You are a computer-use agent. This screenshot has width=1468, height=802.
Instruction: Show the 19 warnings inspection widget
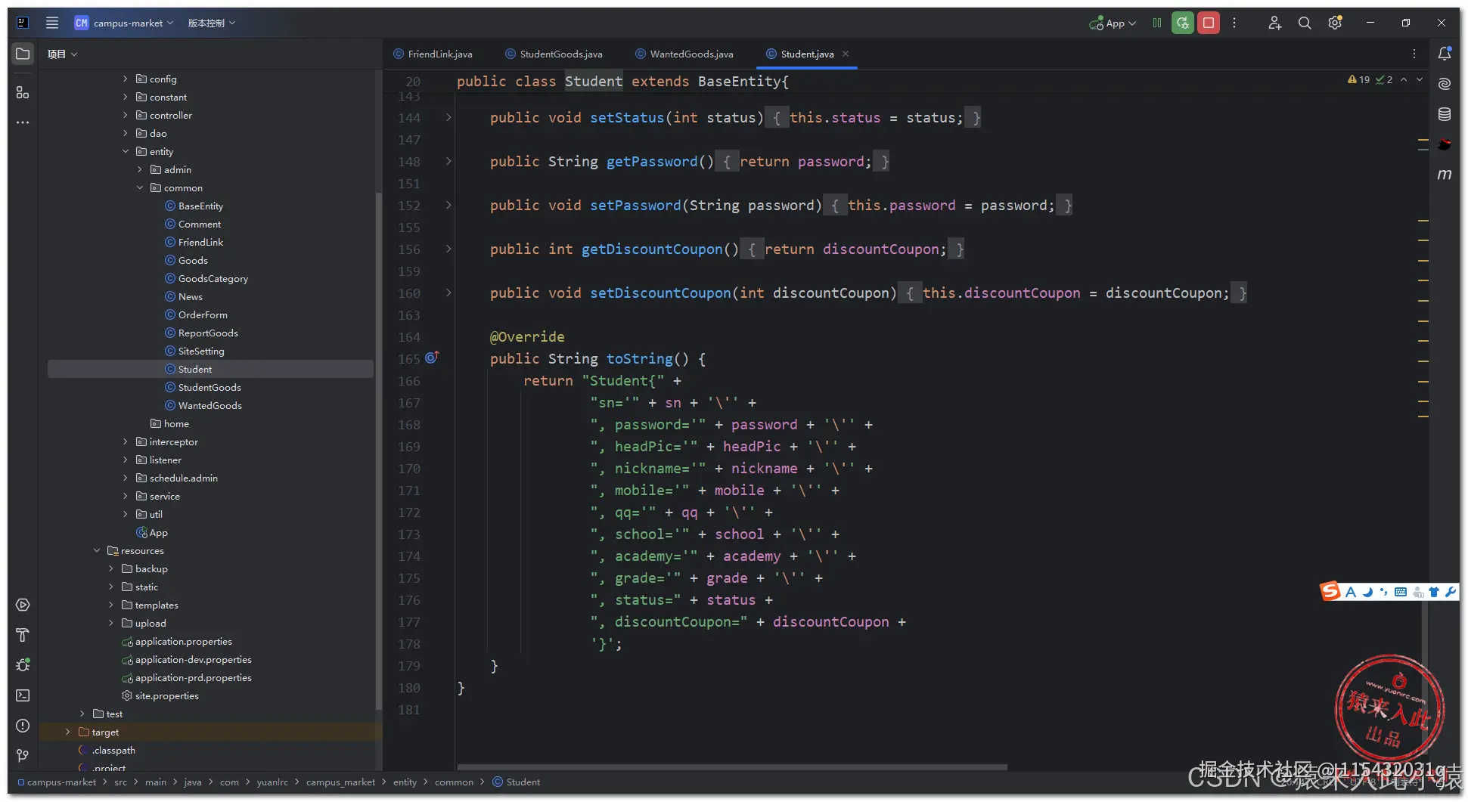(1359, 79)
